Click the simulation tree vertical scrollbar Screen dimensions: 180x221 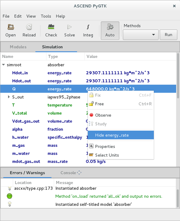[178, 76]
